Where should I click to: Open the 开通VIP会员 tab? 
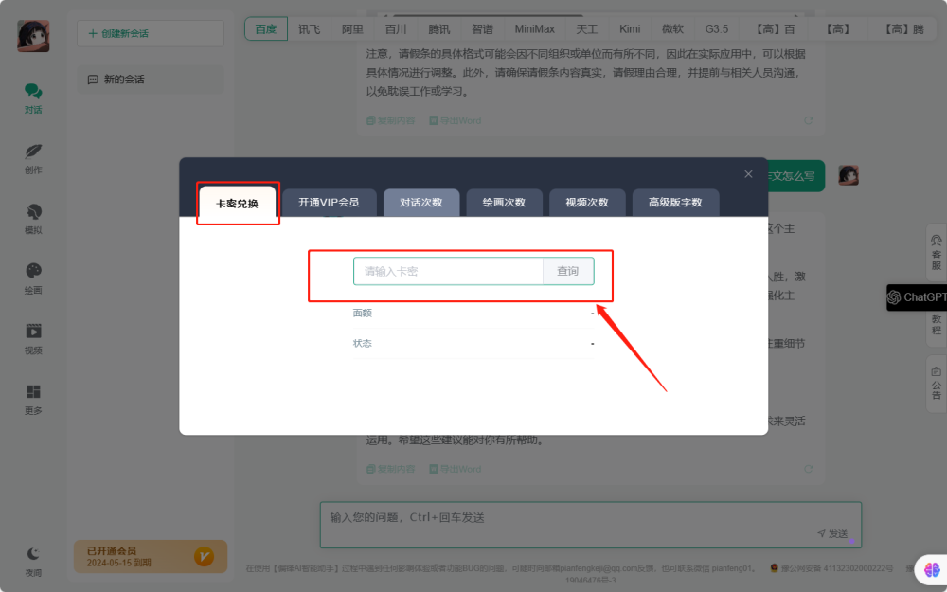(330, 203)
